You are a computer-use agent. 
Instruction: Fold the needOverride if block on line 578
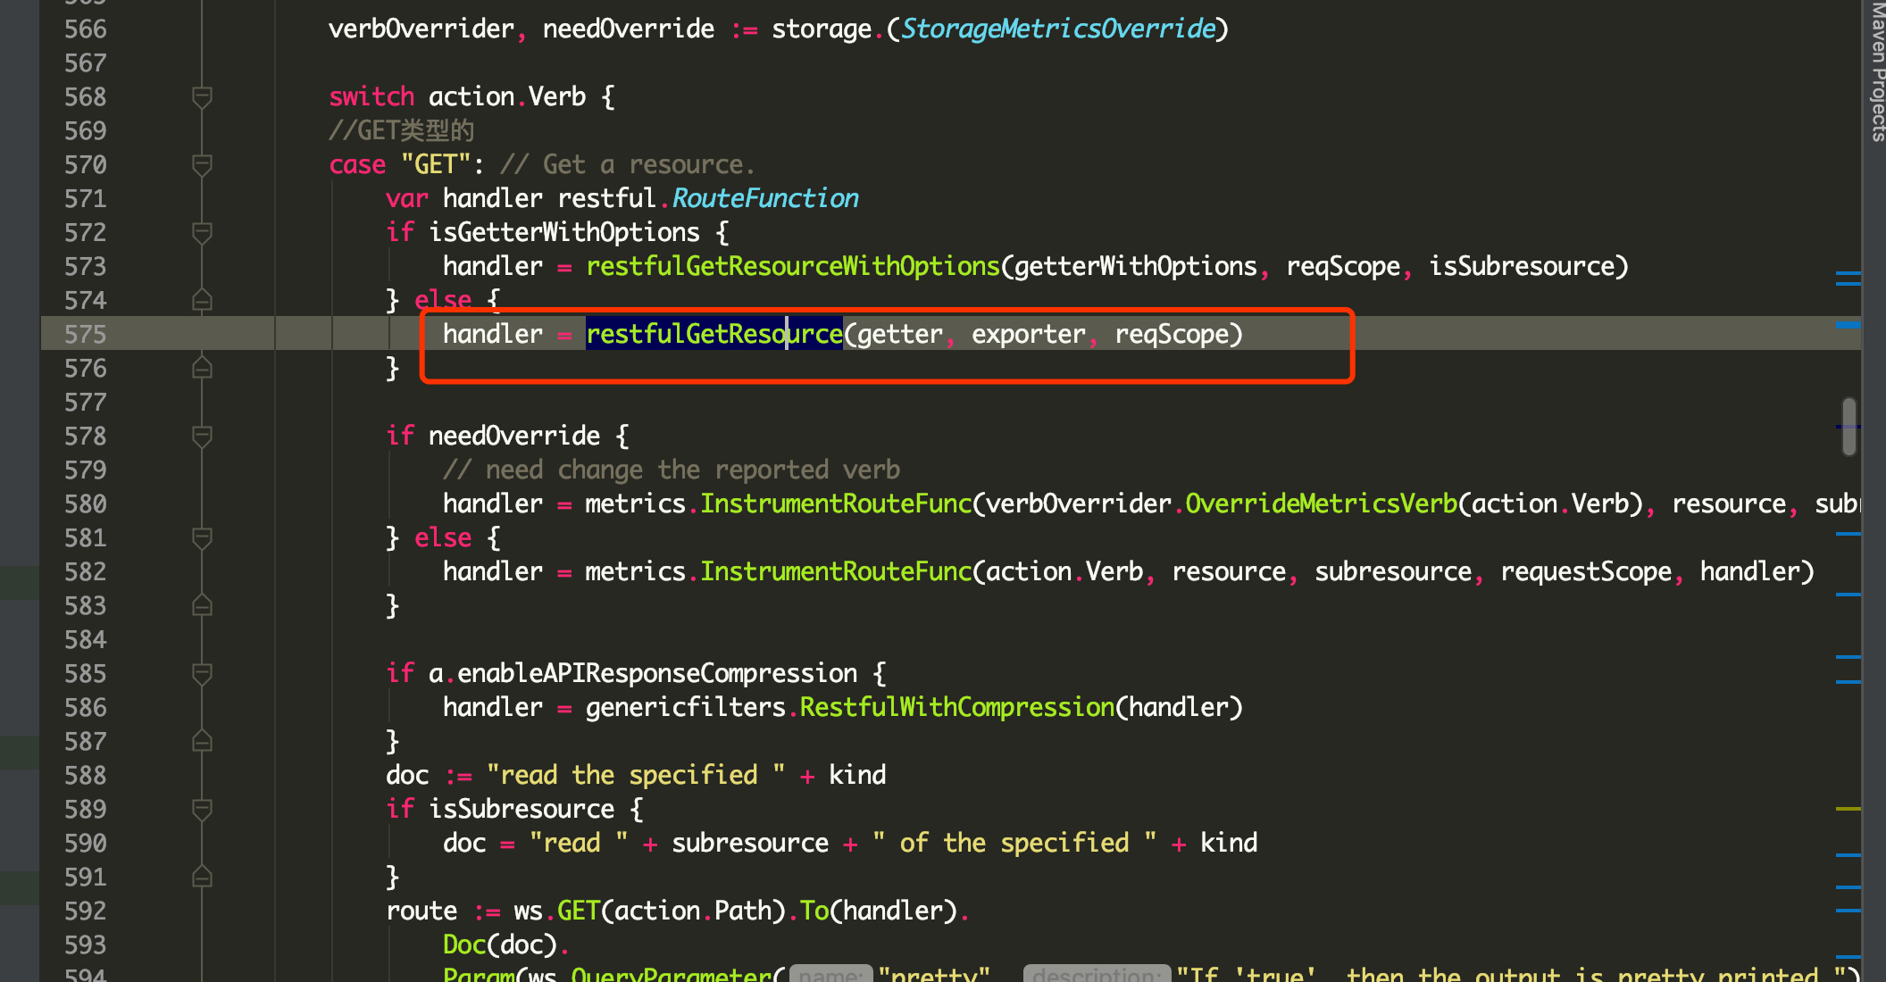click(x=202, y=436)
